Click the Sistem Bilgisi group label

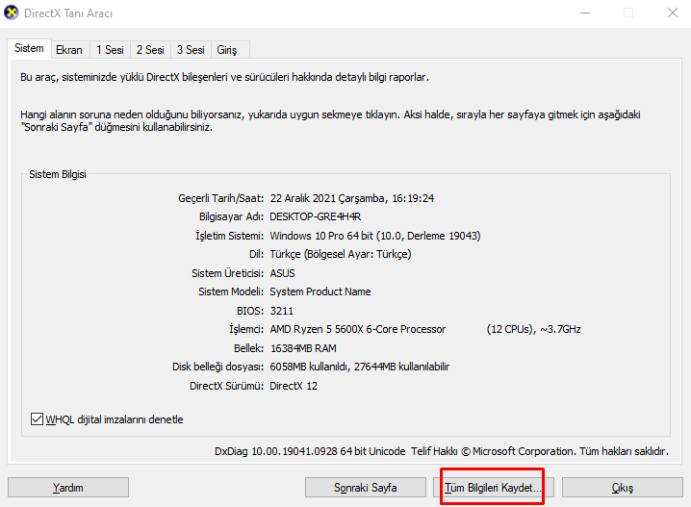pos(58,174)
